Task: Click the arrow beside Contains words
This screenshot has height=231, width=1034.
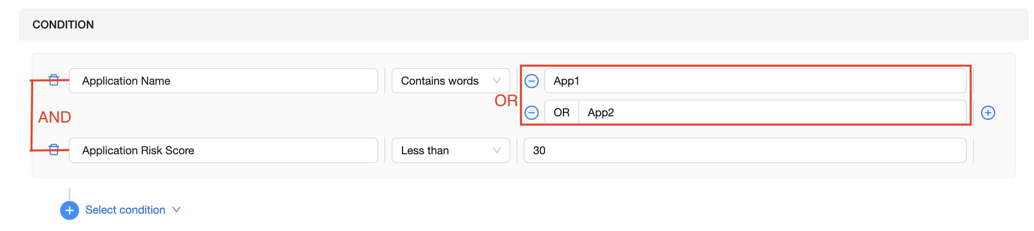Action: 496,81
